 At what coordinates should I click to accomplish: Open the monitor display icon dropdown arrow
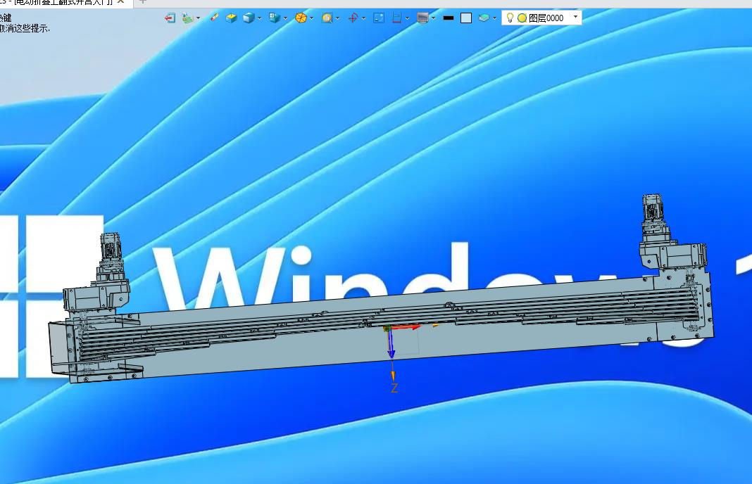point(434,18)
